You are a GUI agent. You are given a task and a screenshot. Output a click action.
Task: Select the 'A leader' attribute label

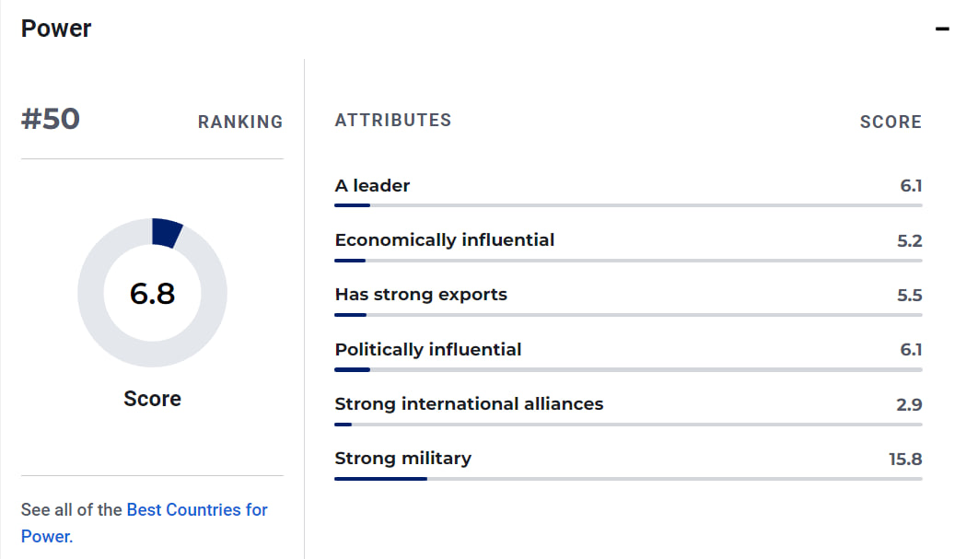pos(372,185)
